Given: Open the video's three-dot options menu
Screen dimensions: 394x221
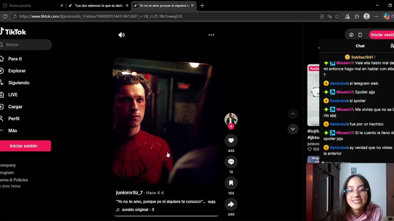Looking at the screenshot, I should click(x=211, y=35).
